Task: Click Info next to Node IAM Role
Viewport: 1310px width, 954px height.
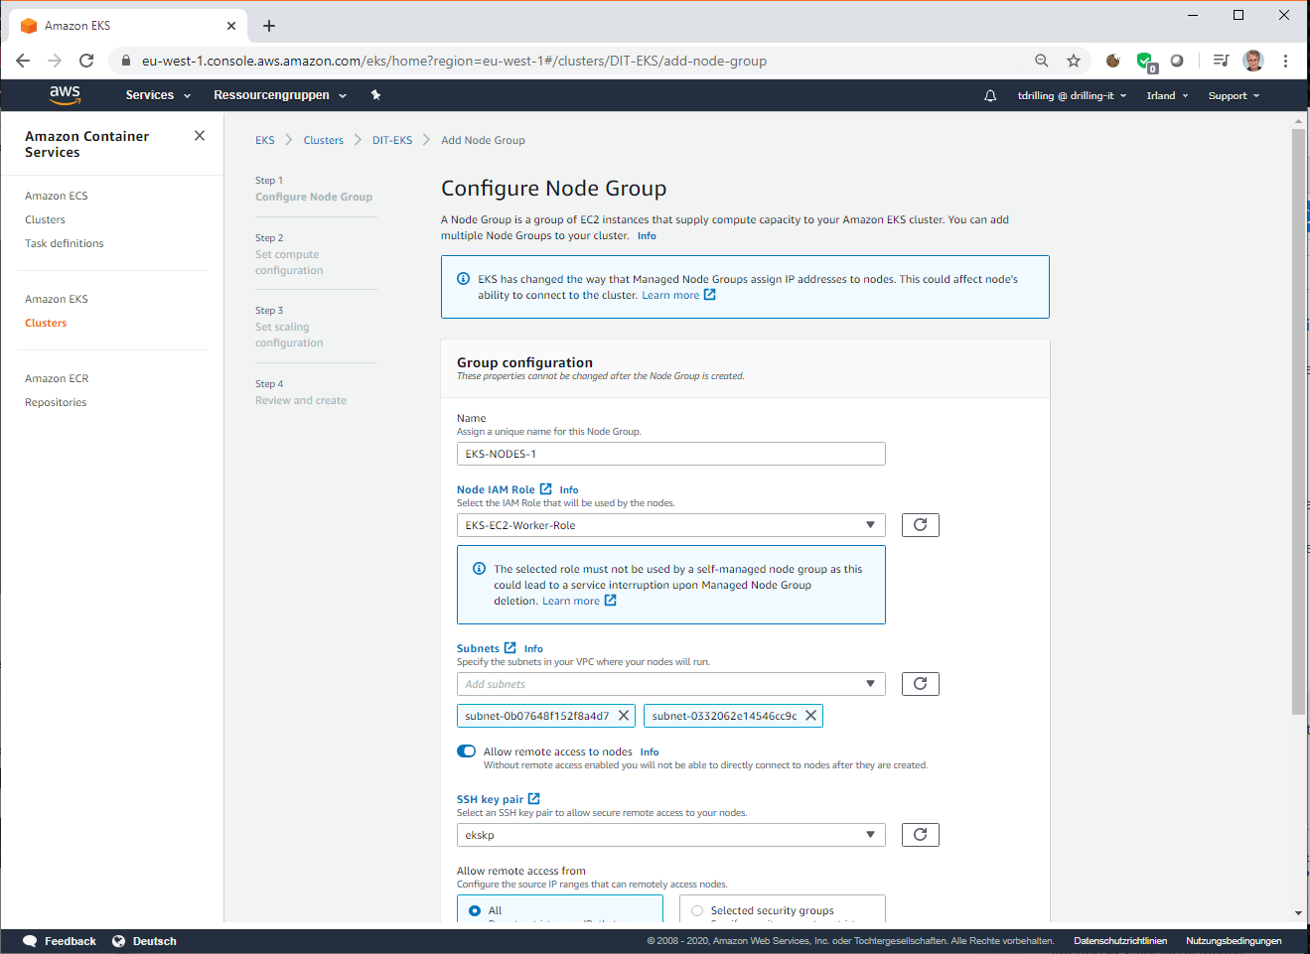Action: pos(569,489)
